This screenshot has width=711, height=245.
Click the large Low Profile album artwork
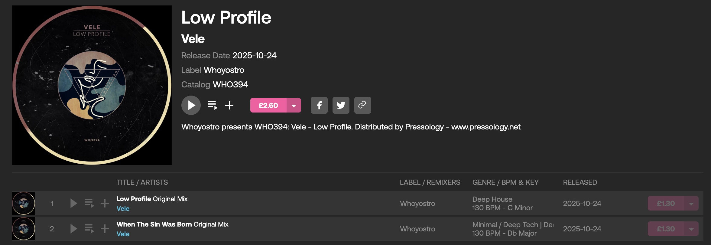(x=92, y=85)
